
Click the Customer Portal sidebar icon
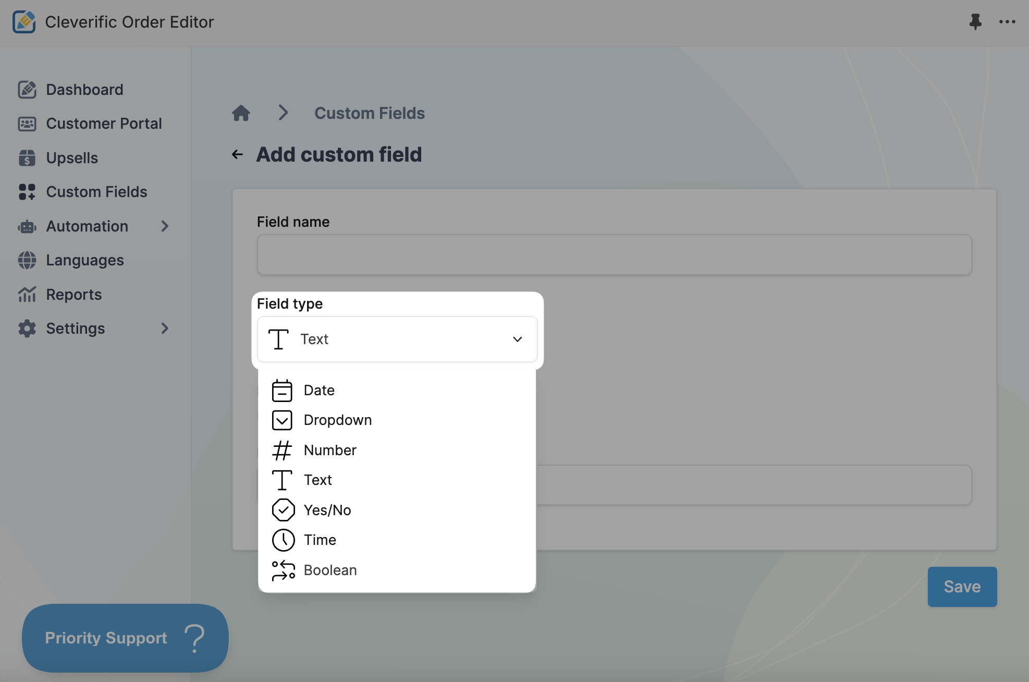pos(27,124)
